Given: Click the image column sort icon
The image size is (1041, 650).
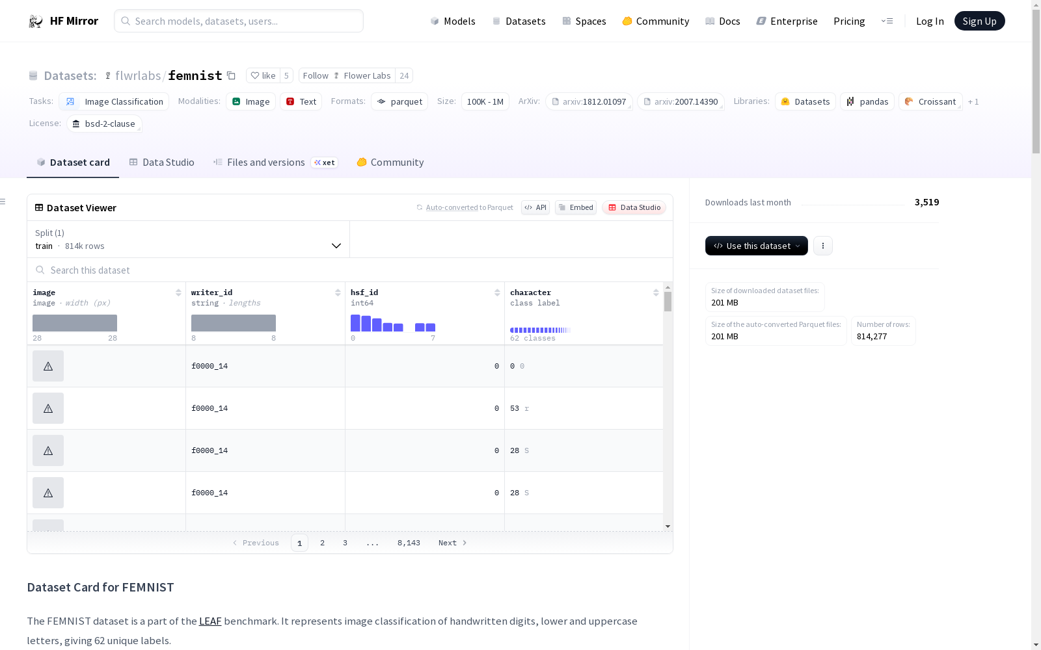Looking at the screenshot, I should pyautogui.click(x=178, y=292).
